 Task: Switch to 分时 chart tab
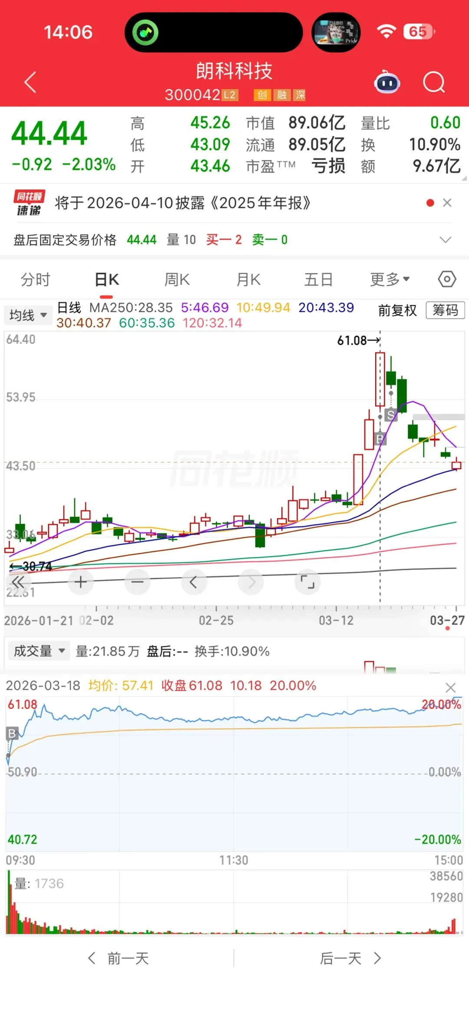click(x=36, y=280)
